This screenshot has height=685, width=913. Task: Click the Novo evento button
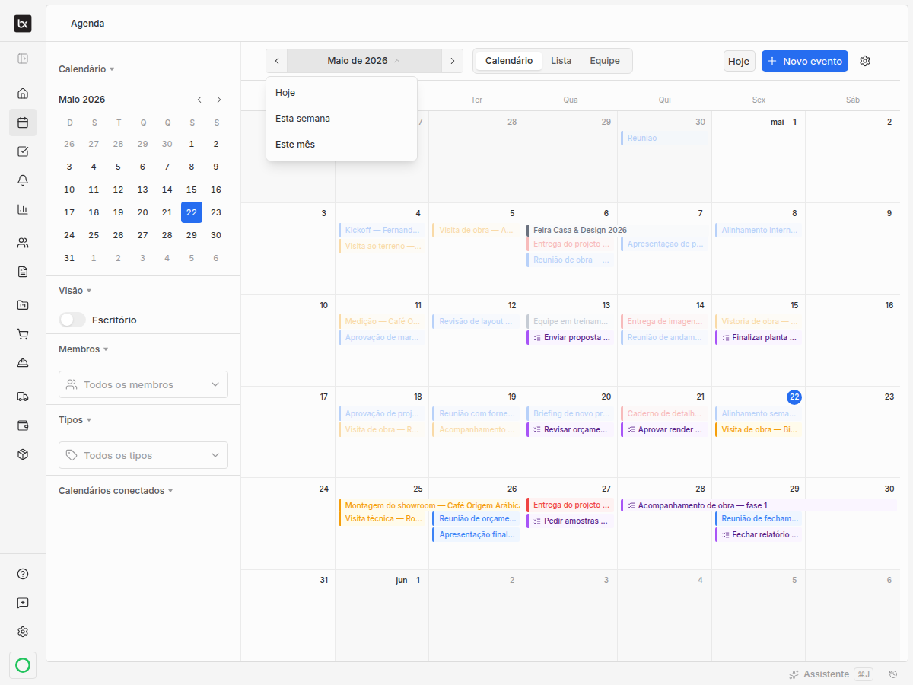coord(805,61)
